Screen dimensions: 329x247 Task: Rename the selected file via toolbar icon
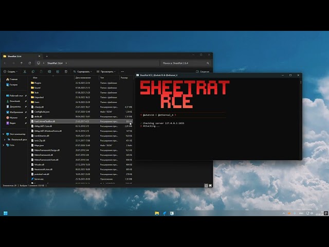click(49, 72)
